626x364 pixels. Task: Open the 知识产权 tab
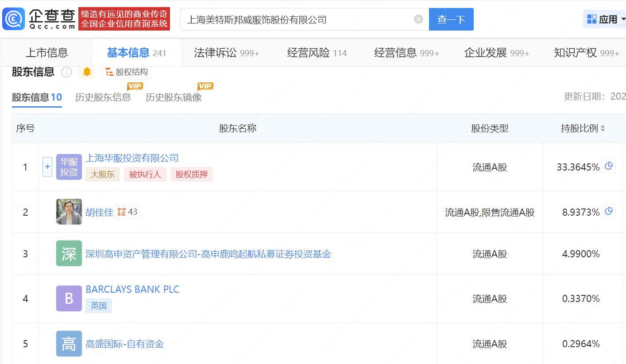587,53
